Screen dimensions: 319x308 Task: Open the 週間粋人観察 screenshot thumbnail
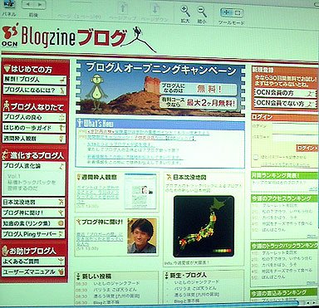point(140,192)
